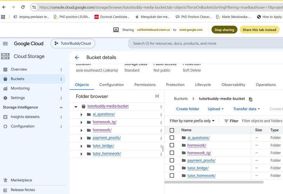Open the site information icon in address bar
The width and height of the screenshot is (283, 194).
[34, 7]
